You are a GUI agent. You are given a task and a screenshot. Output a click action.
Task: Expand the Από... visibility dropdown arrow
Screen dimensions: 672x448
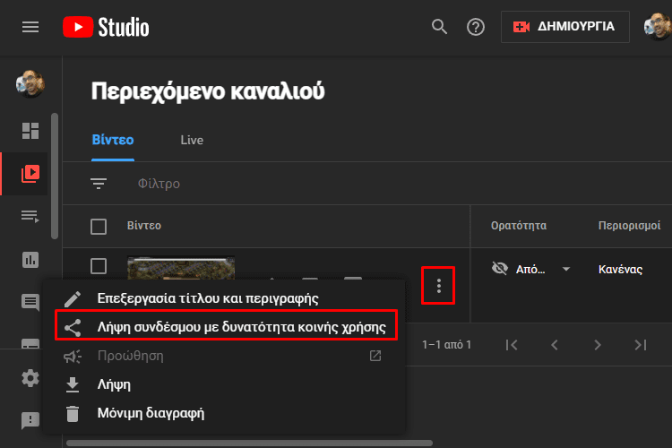[x=566, y=269]
